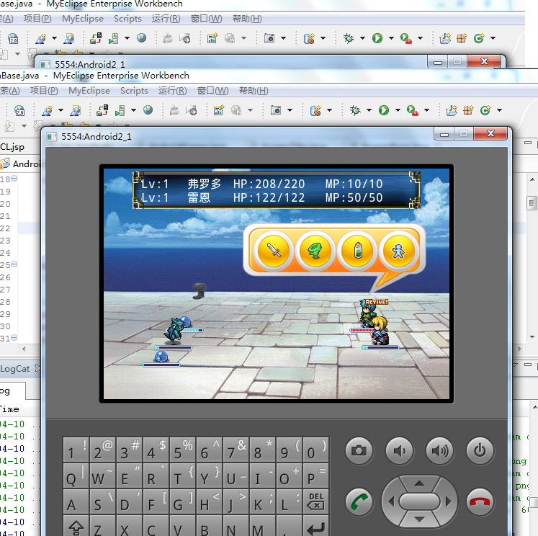Image resolution: width=538 pixels, height=536 pixels.
Task: Click the editor vertical scrollbar down arrow
Action: (x=532, y=337)
